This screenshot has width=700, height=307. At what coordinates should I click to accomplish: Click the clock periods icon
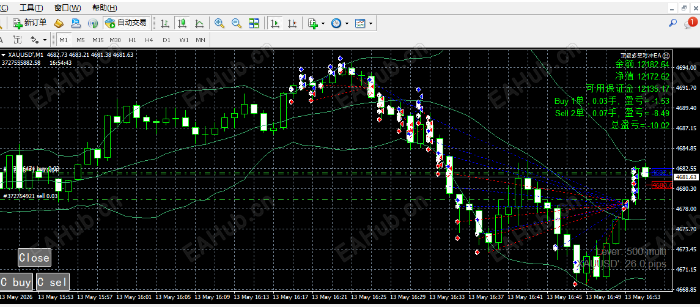coord(336,23)
